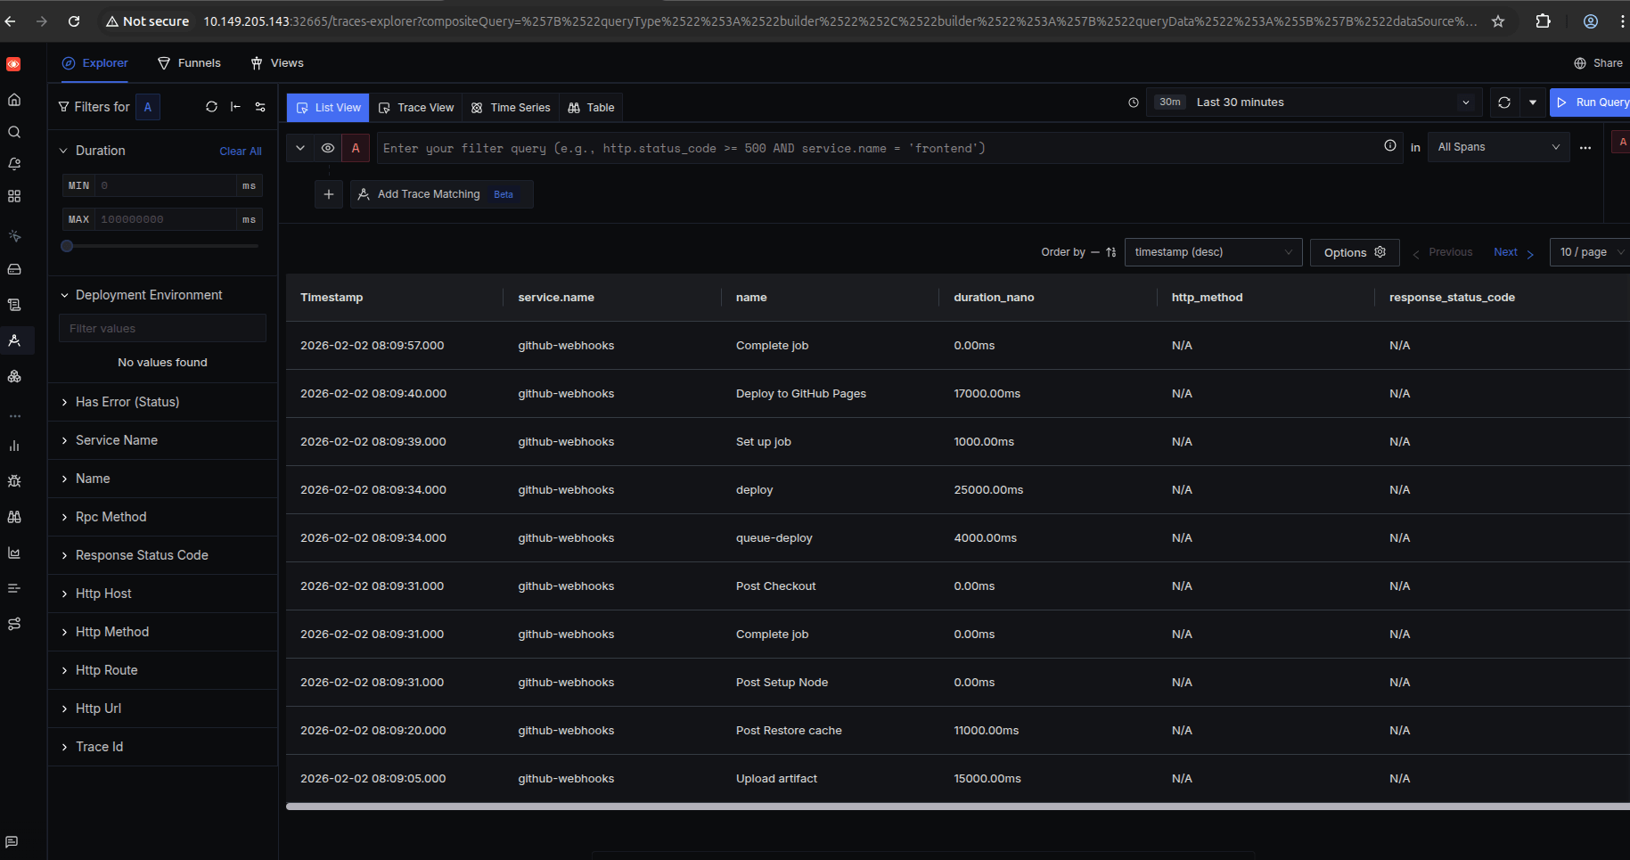Click the filters panel refresh icon
1630x860 pixels.
211,107
